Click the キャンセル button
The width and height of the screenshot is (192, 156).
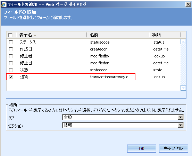point(174,148)
